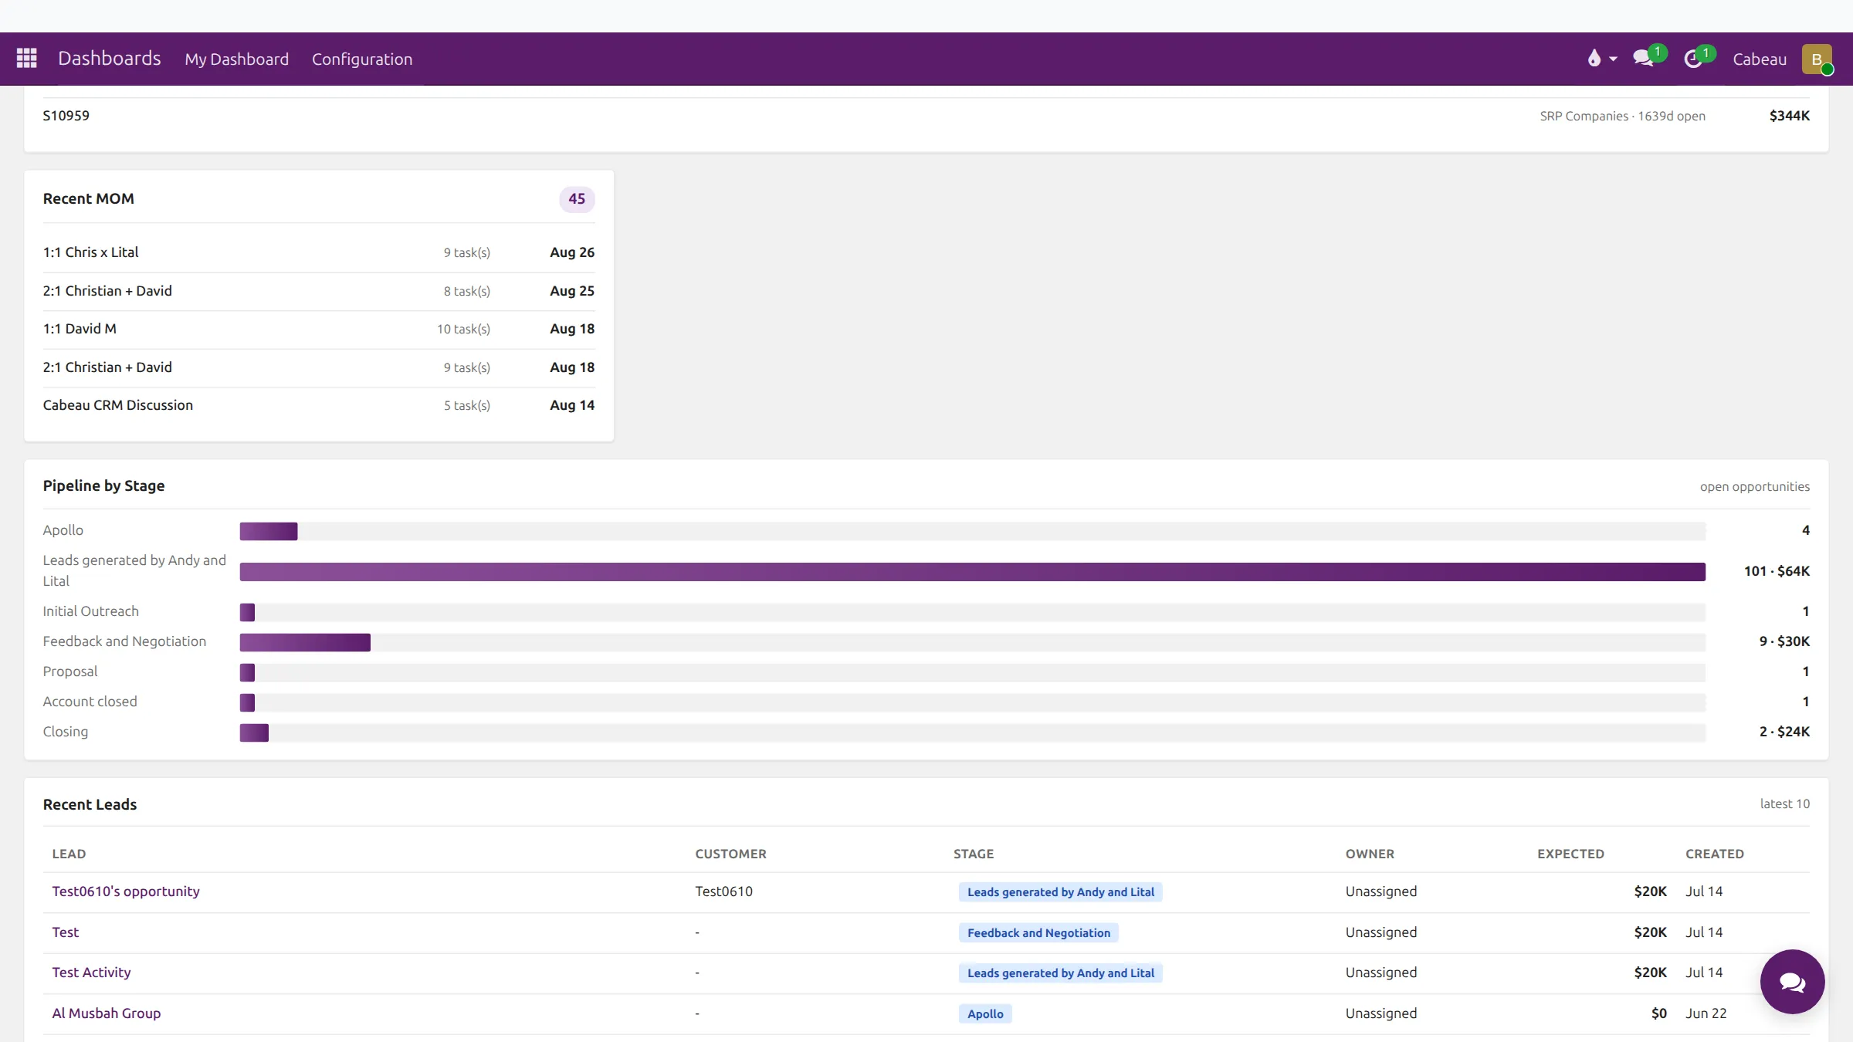The image size is (1853, 1042).
Task: Click the Cabeau company name
Action: (x=1760, y=59)
